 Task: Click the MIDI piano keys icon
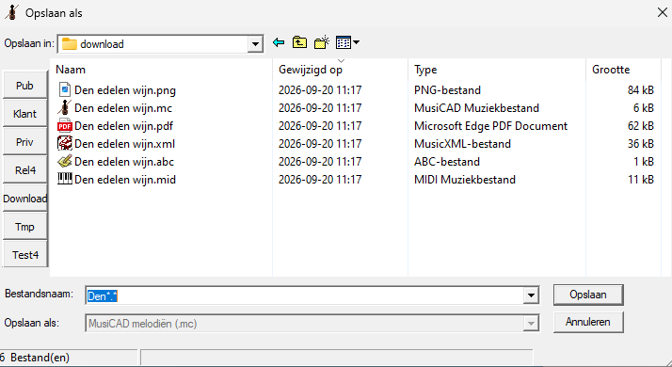click(x=65, y=179)
